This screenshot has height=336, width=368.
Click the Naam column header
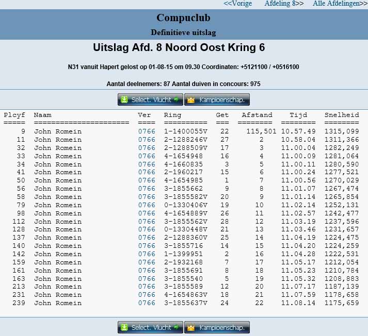(42, 115)
